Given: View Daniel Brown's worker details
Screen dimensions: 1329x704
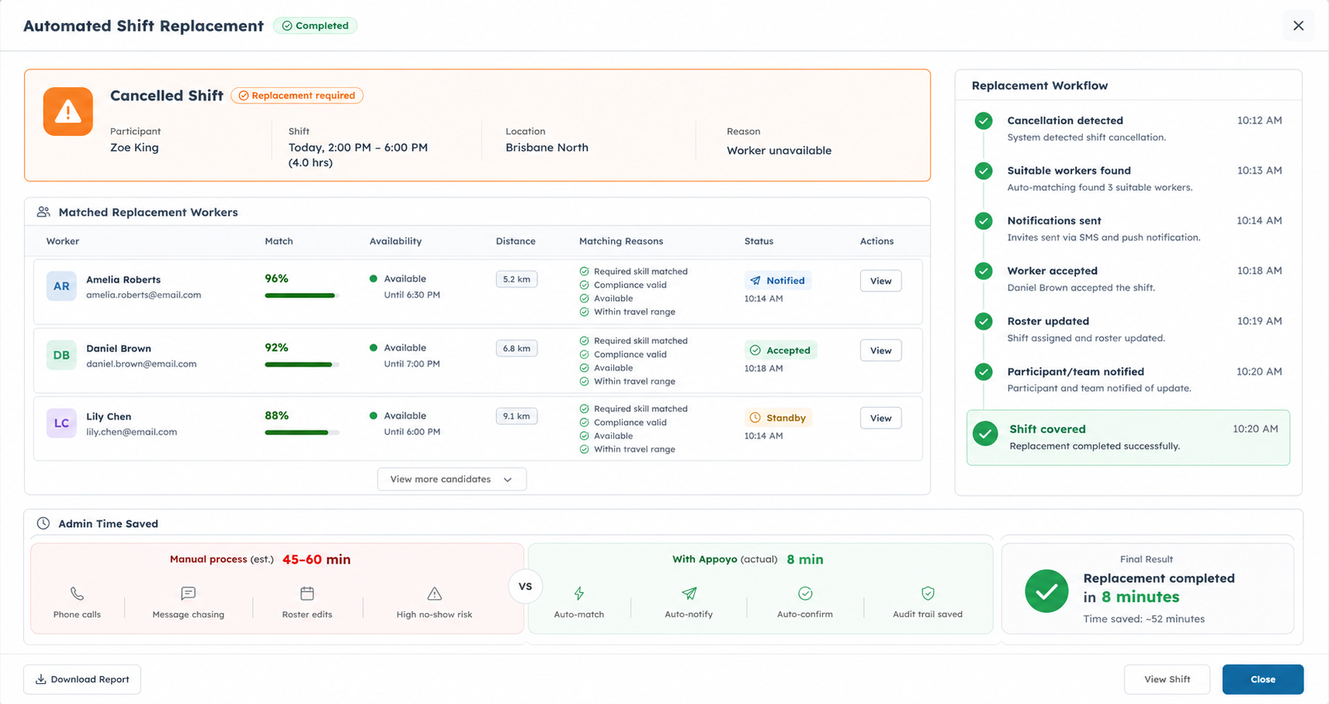Looking at the screenshot, I should (881, 350).
